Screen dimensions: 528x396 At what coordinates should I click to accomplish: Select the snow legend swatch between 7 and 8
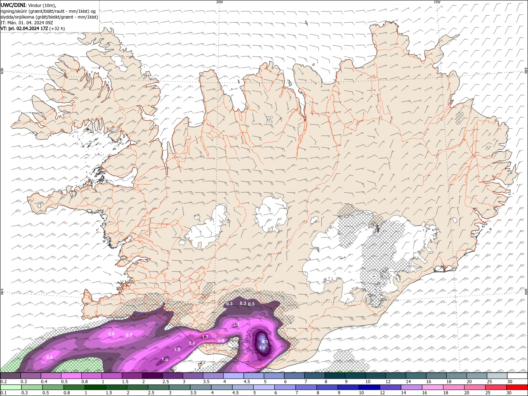tap(315, 376)
